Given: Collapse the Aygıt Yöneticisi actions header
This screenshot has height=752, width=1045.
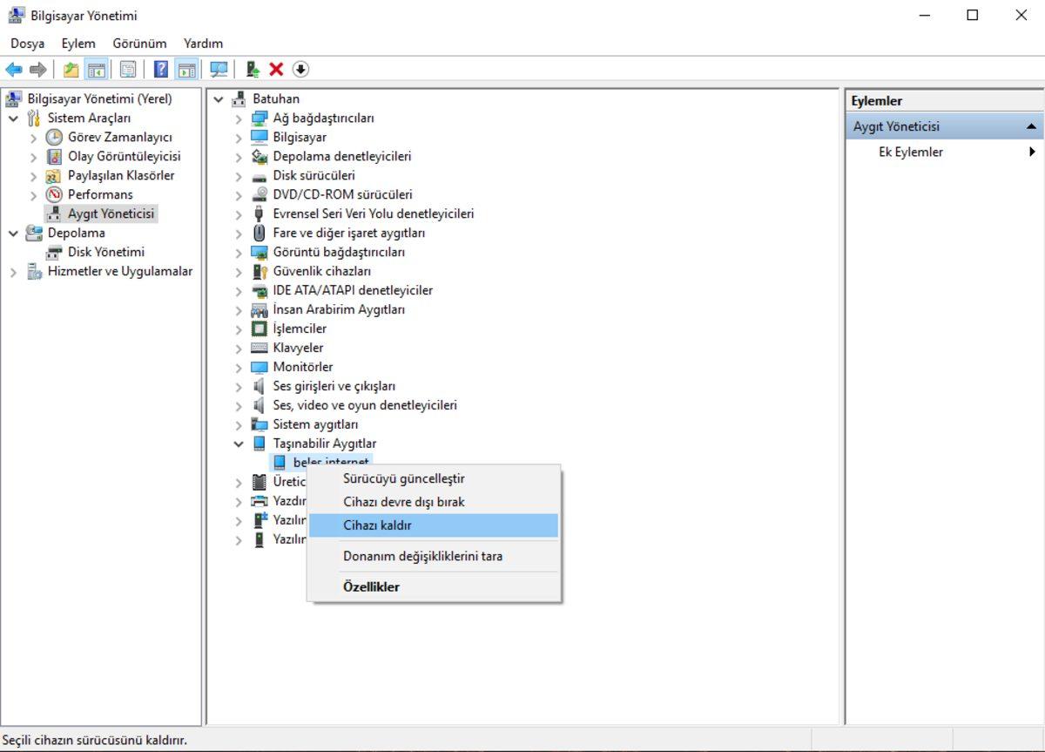Looking at the screenshot, I should (x=1031, y=127).
